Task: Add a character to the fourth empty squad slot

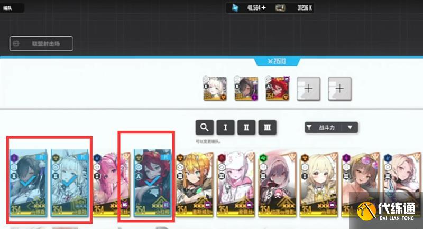Action: (x=309, y=89)
